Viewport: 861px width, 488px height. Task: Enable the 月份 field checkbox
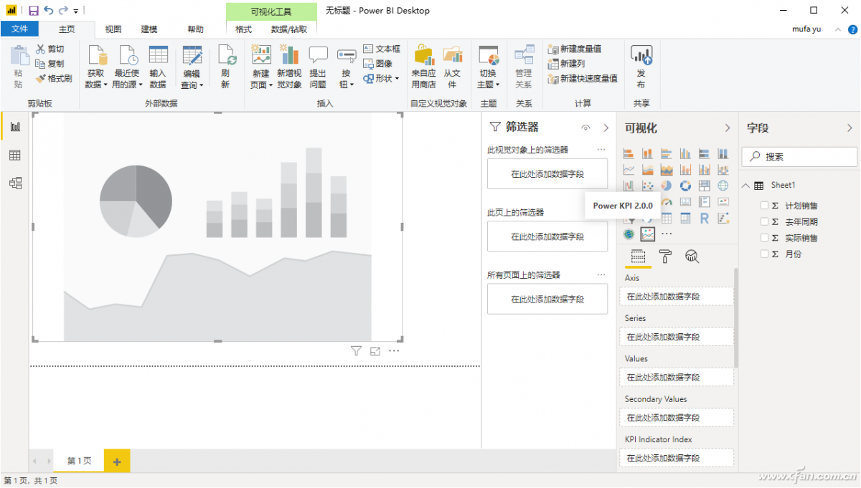(x=764, y=254)
